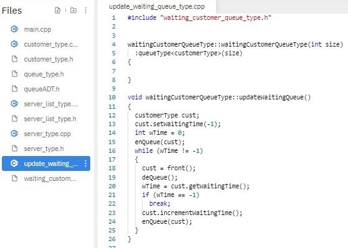Click the document icon beside server_list_type.h
The height and width of the screenshot is (248, 348).
tap(14, 119)
